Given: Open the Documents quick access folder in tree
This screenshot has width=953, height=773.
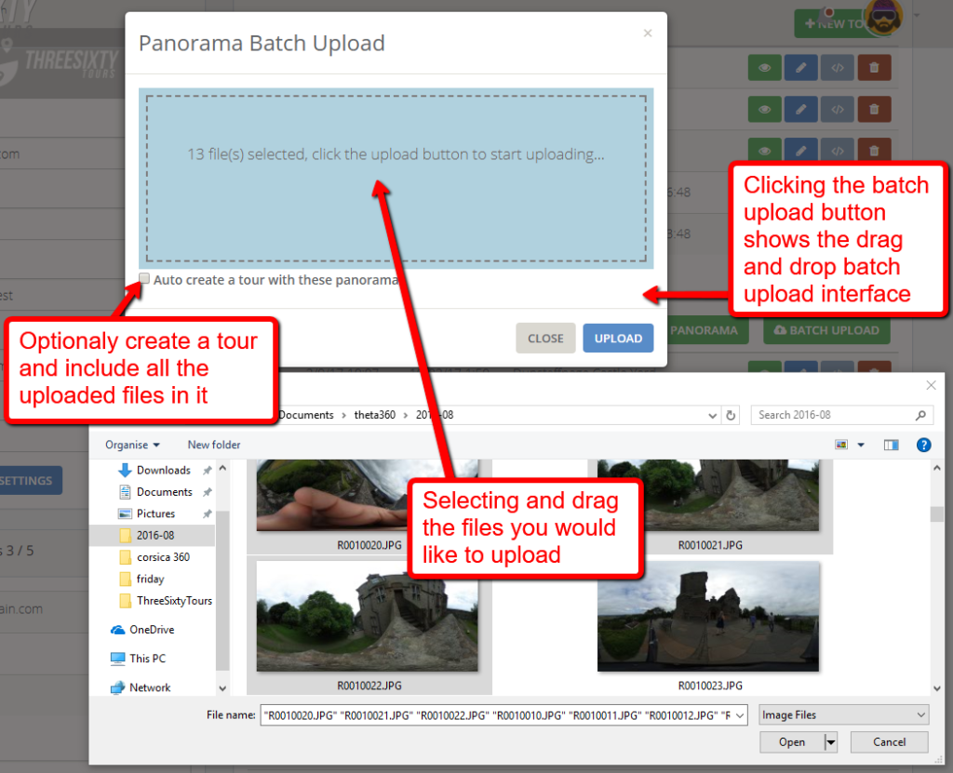Looking at the screenshot, I should (x=164, y=492).
